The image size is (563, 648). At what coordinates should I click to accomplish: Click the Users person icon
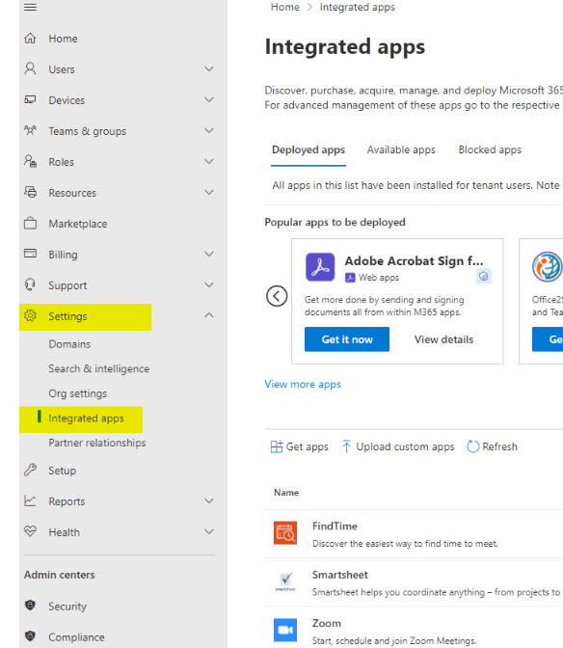tap(30, 68)
